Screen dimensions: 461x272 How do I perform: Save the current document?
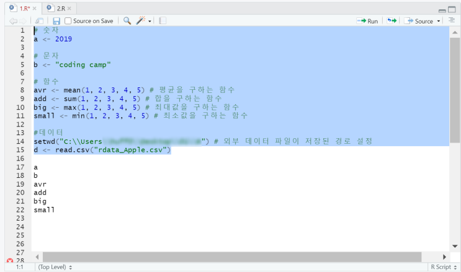[x=56, y=21]
